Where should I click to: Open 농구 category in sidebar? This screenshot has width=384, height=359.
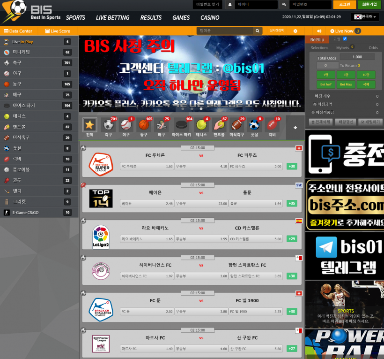point(39,84)
